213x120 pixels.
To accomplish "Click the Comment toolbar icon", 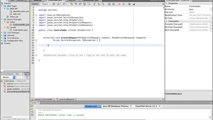I will (129, 4).
